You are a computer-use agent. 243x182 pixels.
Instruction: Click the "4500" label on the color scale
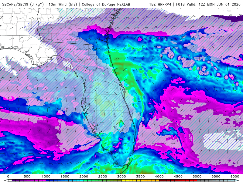(178, 177)
